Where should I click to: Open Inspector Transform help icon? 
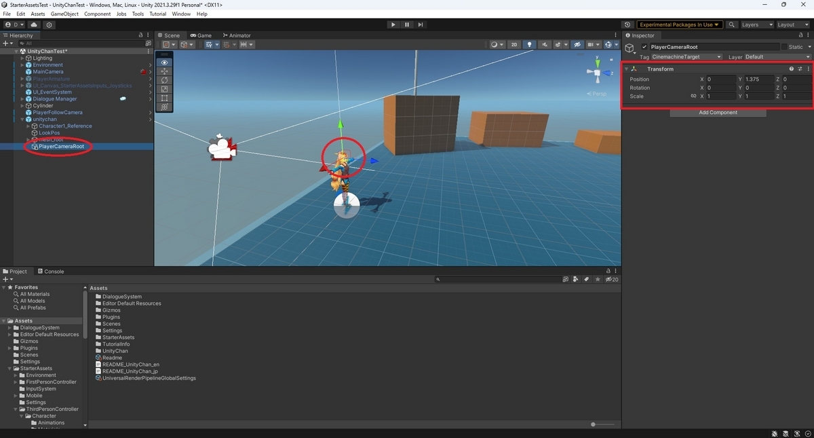pyautogui.click(x=792, y=69)
